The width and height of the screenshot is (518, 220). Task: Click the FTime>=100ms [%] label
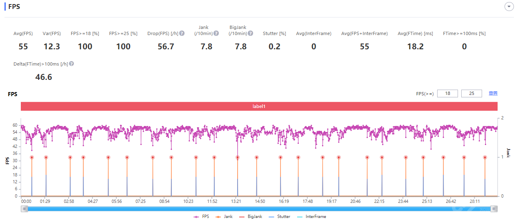(464, 33)
